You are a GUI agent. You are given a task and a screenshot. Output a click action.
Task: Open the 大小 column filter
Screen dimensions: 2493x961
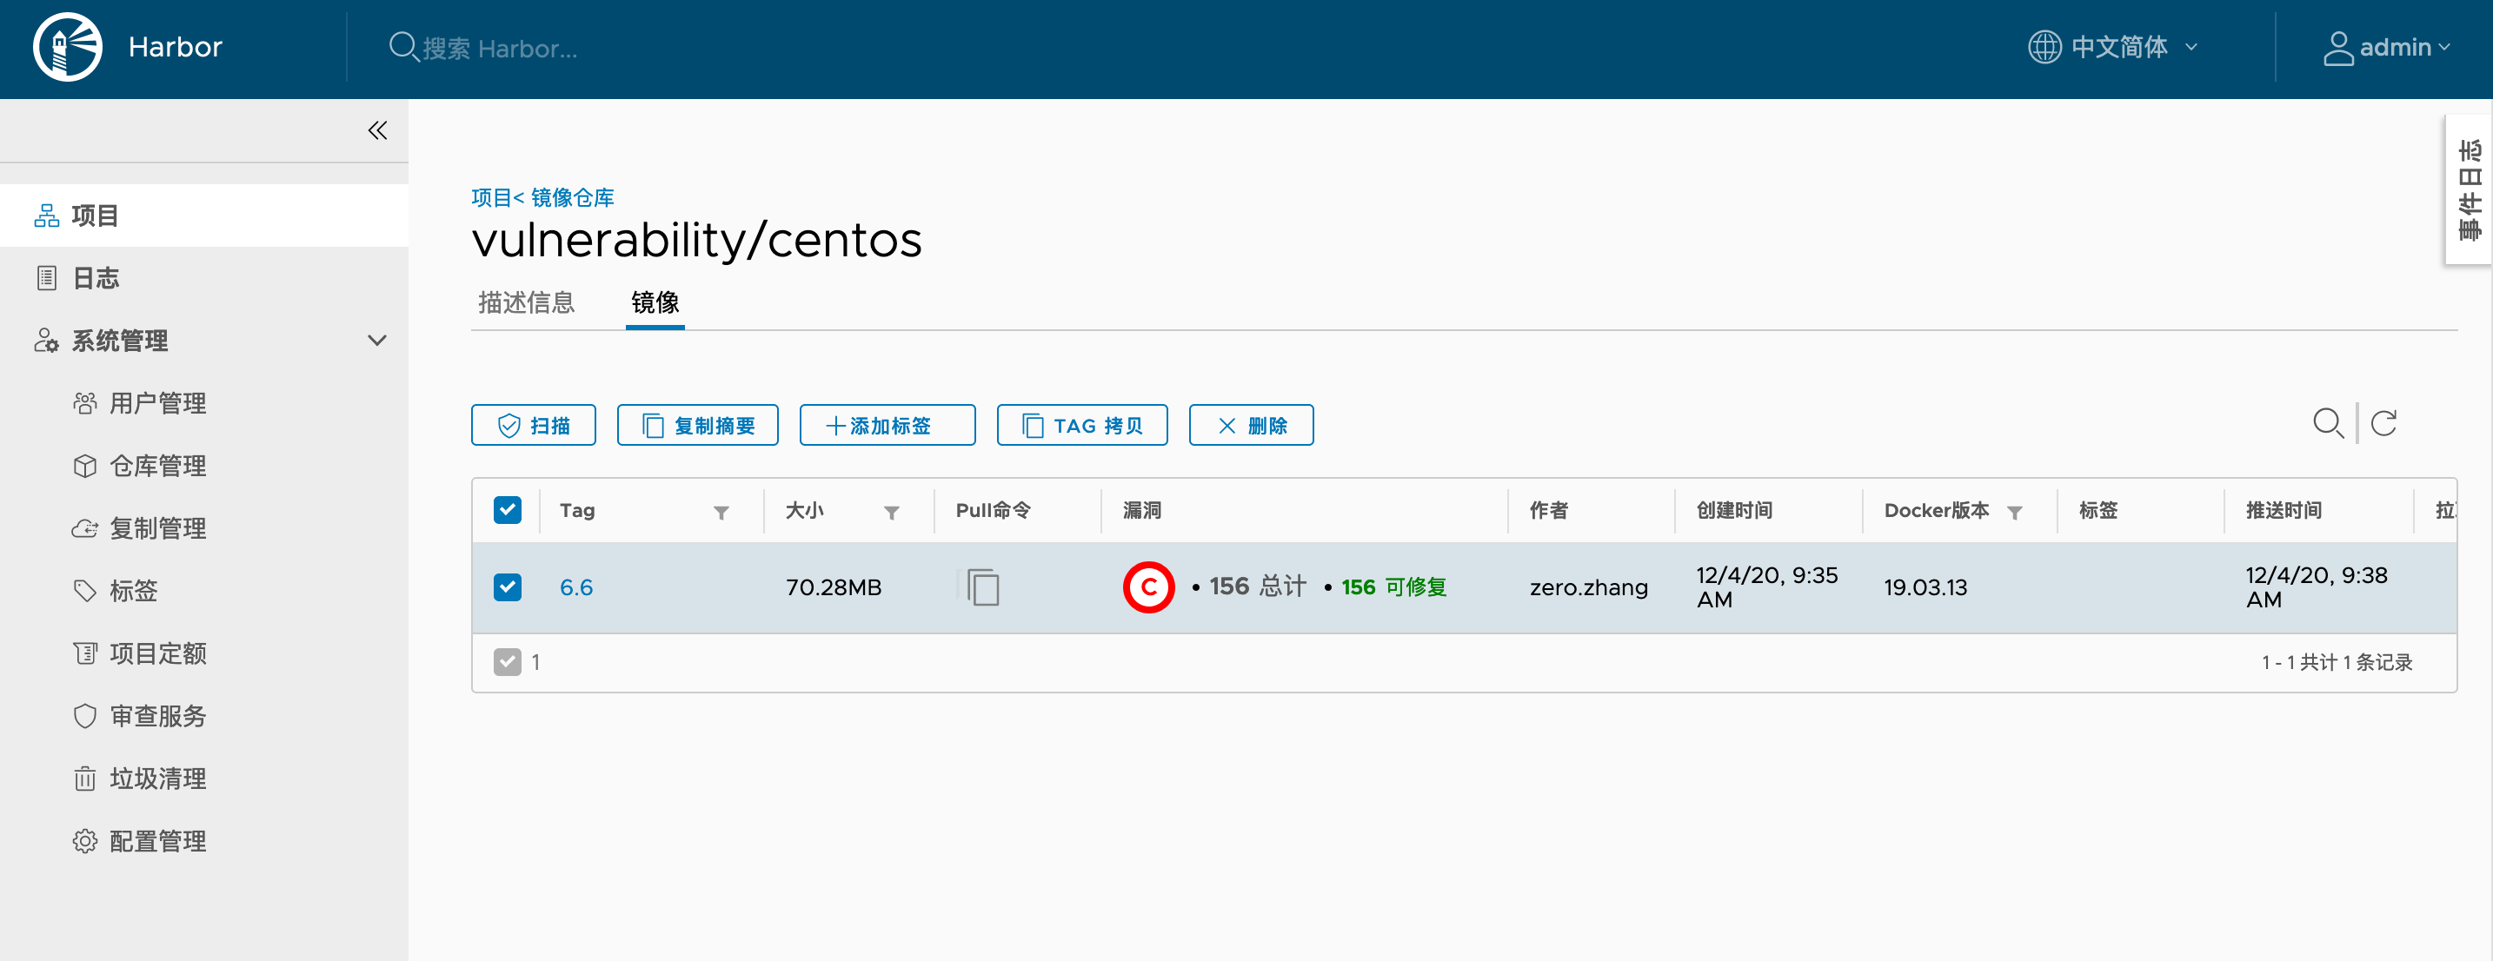891,512
